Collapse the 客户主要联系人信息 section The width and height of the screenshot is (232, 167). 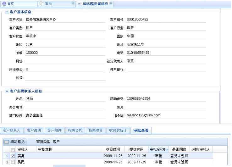pyautogui.click(x=7, y=91)
